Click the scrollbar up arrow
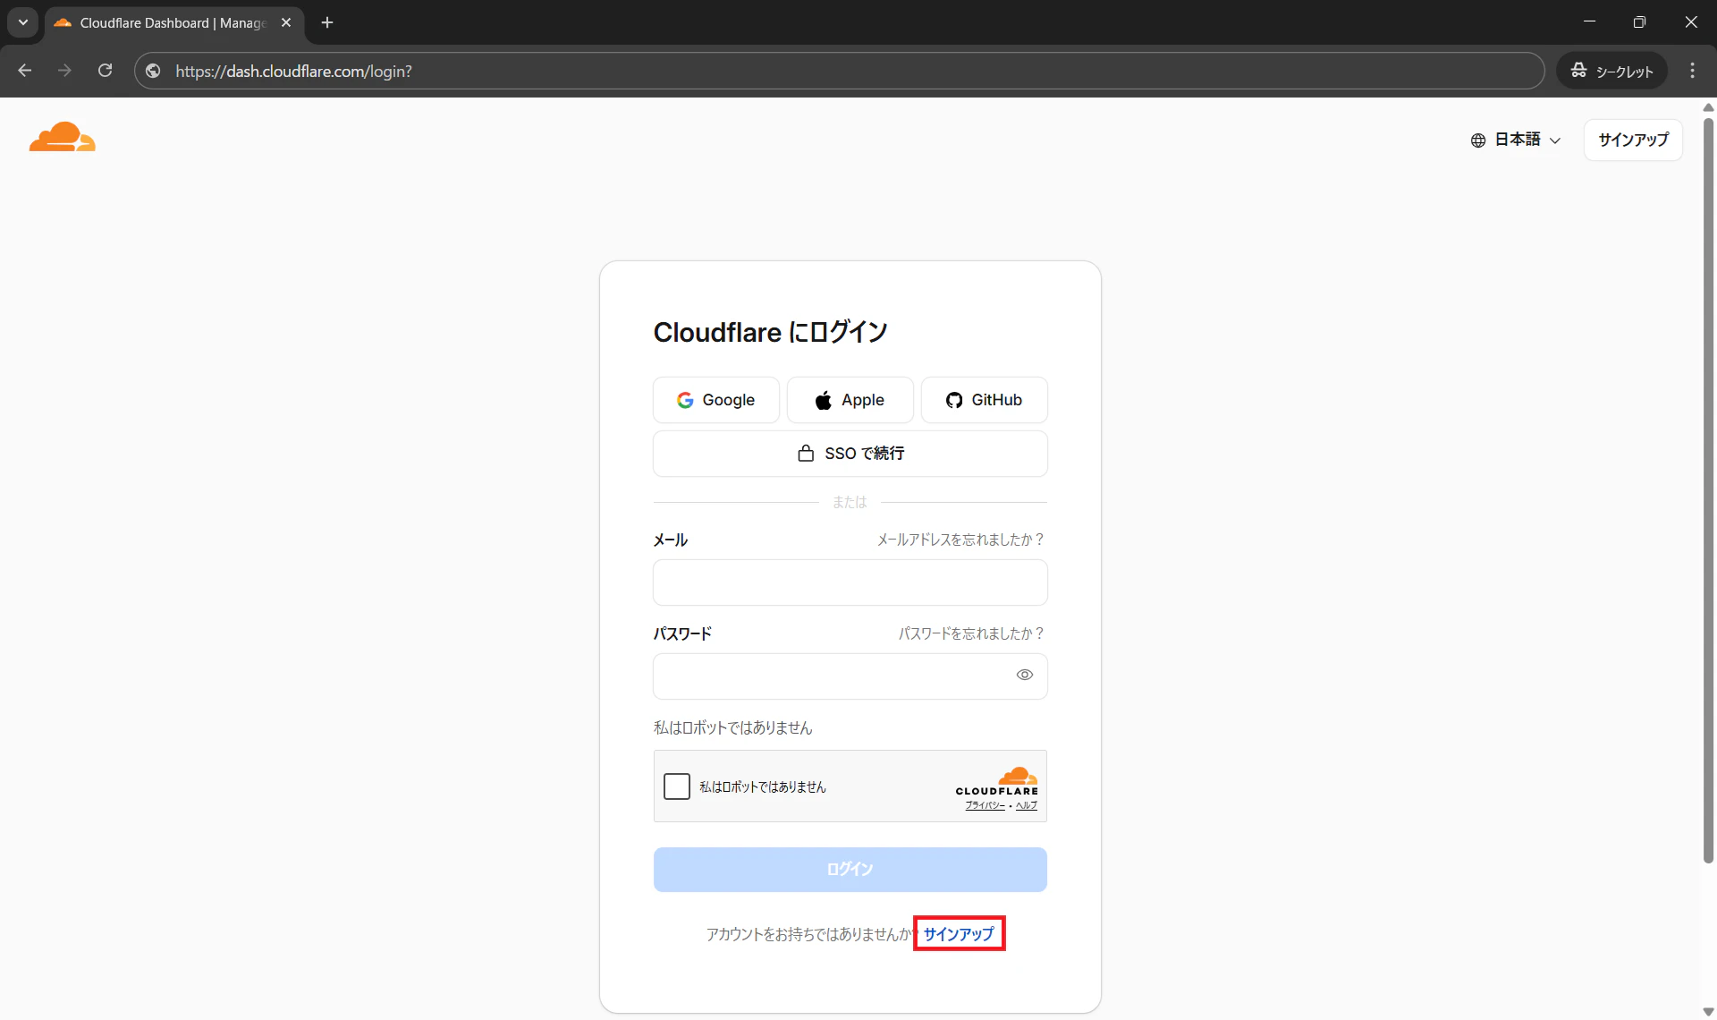 (x=1708, y=107)
